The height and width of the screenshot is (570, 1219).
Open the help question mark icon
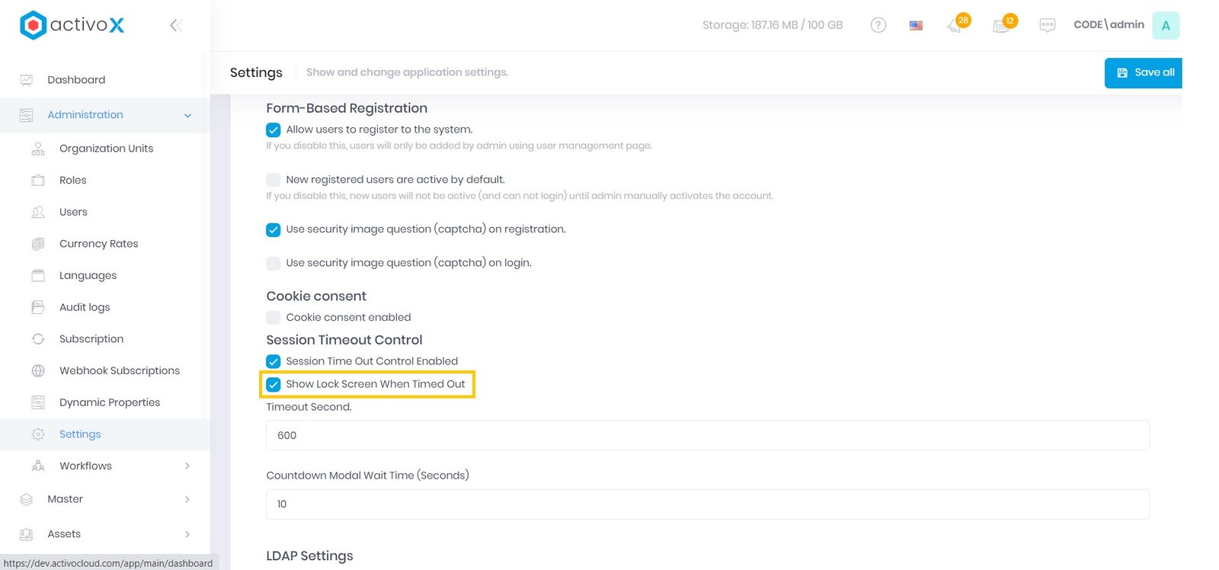tap(878, 25)
